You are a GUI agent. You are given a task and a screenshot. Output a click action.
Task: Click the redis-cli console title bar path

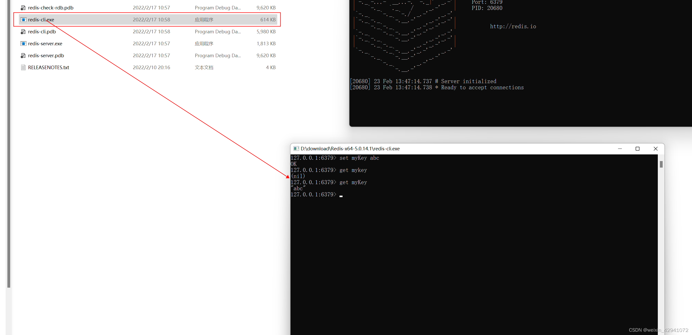click(350, 149)
